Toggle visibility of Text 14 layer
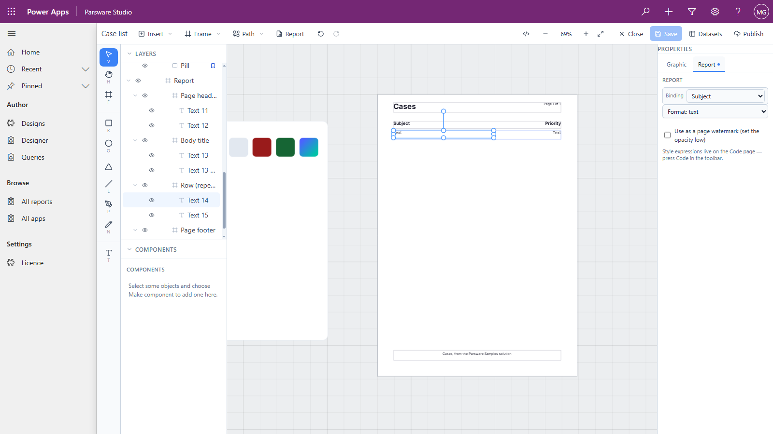The image size is (773, 434). click(x=152, y=200)
